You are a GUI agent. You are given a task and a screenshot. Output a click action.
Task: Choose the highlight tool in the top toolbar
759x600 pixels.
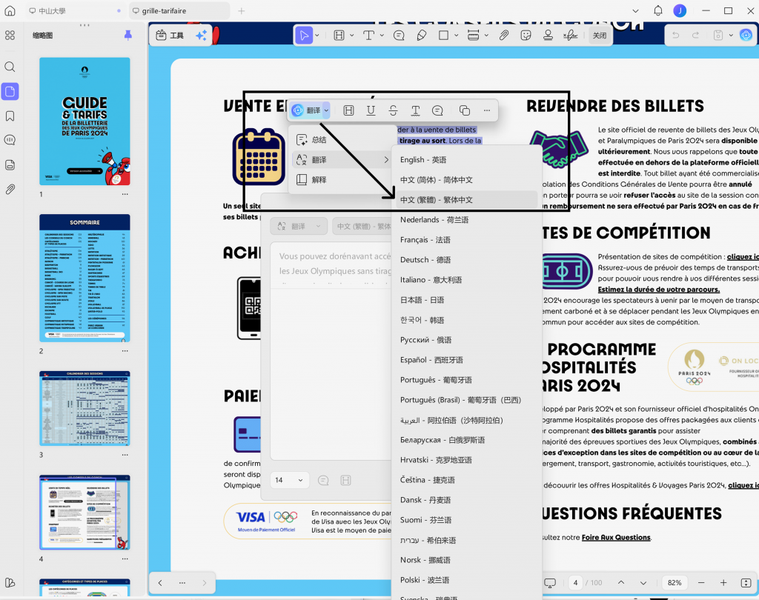point(339,36)
